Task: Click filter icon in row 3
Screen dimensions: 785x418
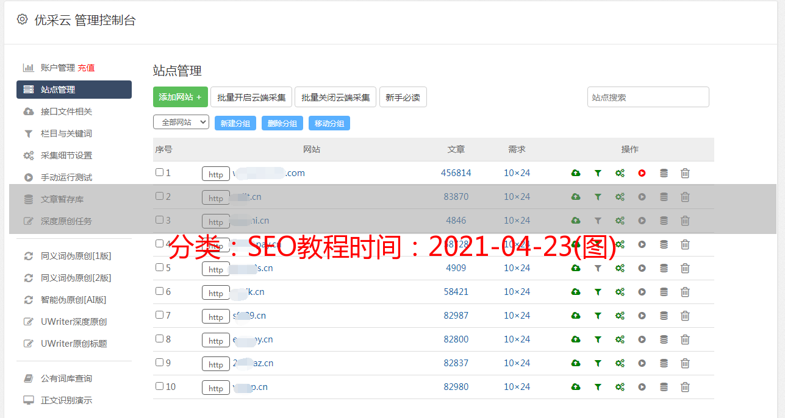Action: pyautogui.click(x=598, y=221)
